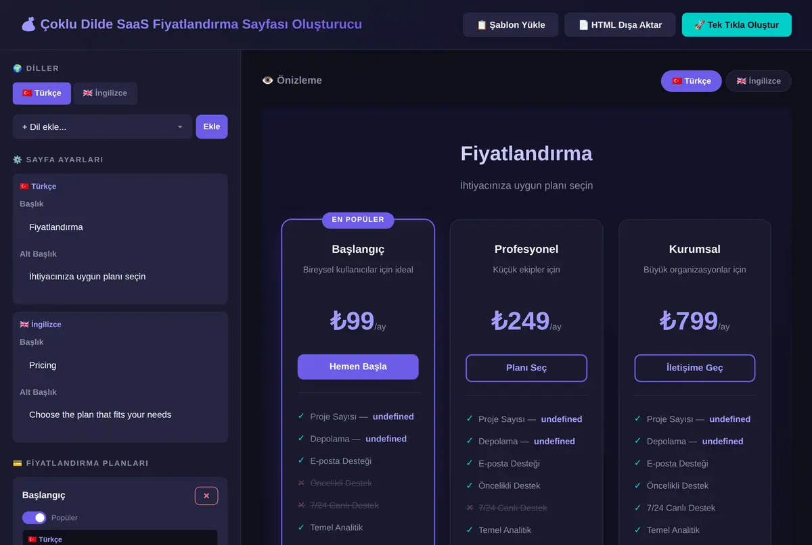Switch the preview to İngilizce
The width and height of the screenshot is (812, 545).
[x=759, y=81]
